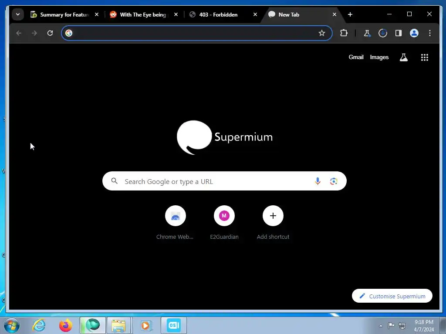Click the Add shortcut button
Screen dimensions: 446x334
273,223
